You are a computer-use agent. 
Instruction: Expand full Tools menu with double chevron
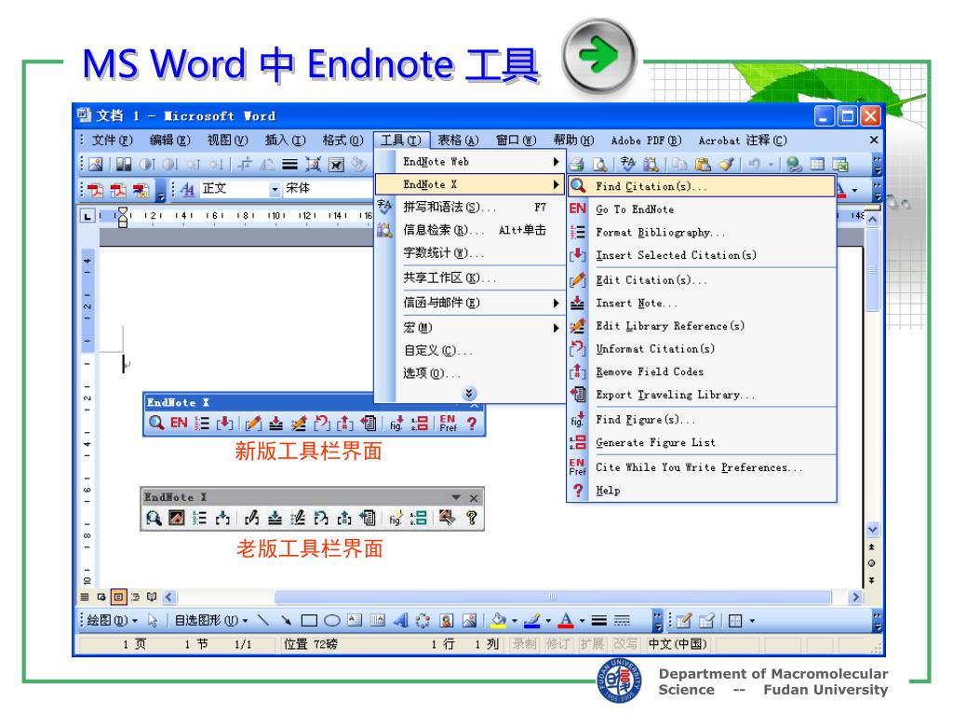[469, 394]
